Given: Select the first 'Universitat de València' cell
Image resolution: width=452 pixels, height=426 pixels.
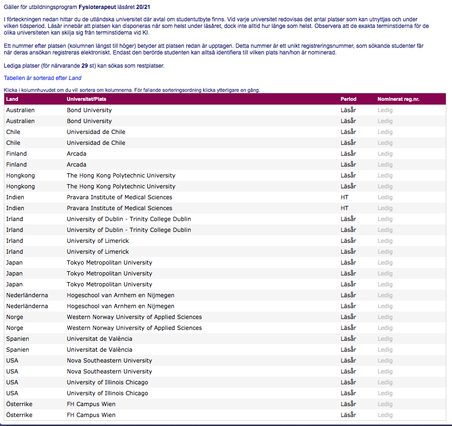Looking at the screenshot, I should click(x=99, y=339).
